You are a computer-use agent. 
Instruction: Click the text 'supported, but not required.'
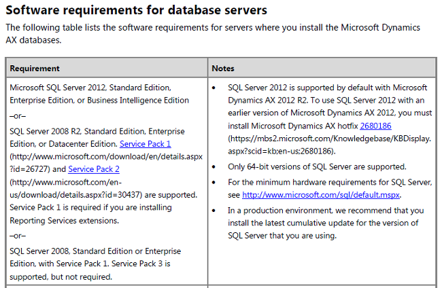point(61,276)
